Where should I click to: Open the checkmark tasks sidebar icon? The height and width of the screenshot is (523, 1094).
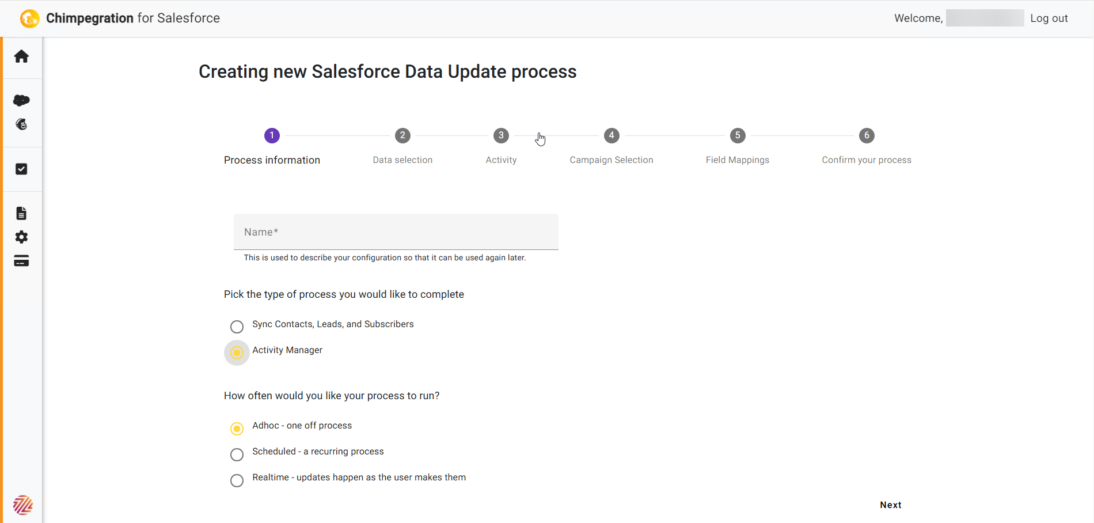(x=21, y=169)
